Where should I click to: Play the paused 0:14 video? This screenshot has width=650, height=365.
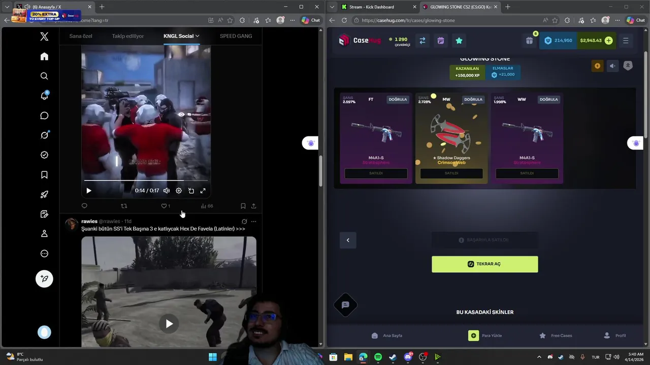[x=89, y=191]
